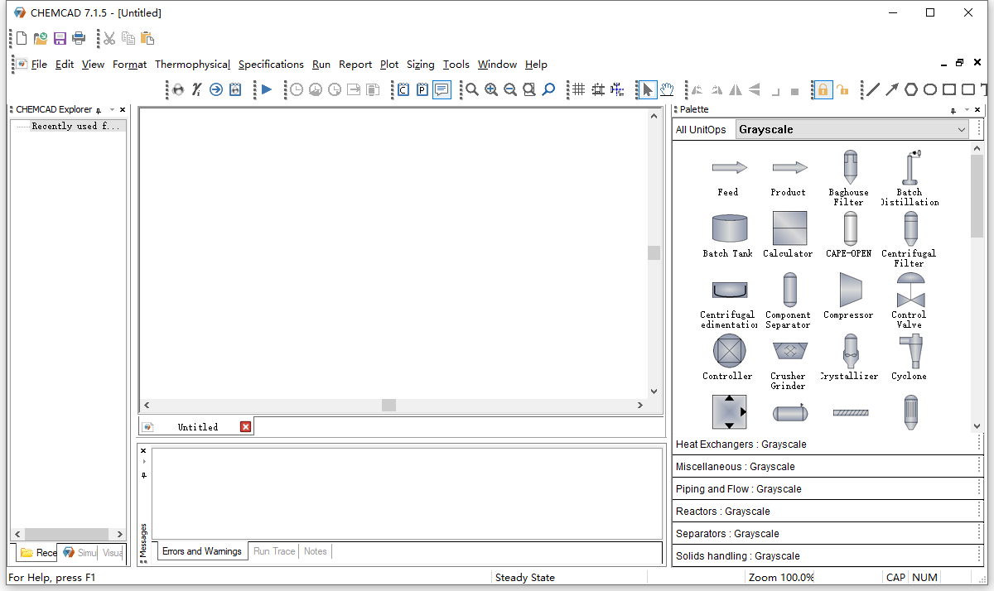The image size is (994, 591).
Task: Switch to the Notes tab
Action: (316, 551)
